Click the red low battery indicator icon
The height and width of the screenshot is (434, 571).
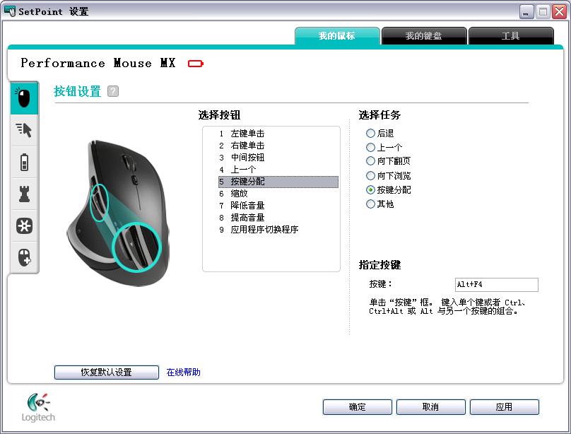click(x=196, y=64)
